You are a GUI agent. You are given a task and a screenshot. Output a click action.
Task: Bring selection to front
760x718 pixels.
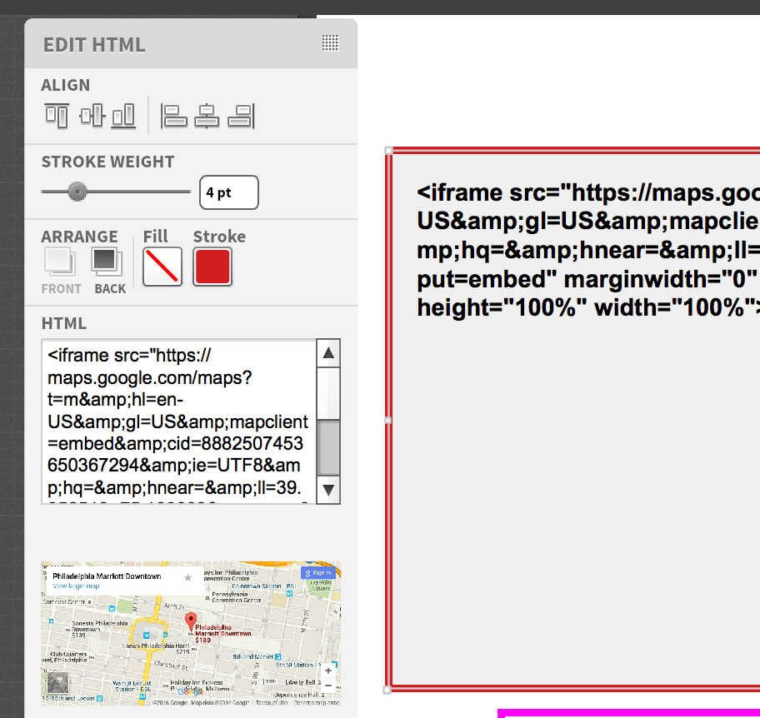60,263
